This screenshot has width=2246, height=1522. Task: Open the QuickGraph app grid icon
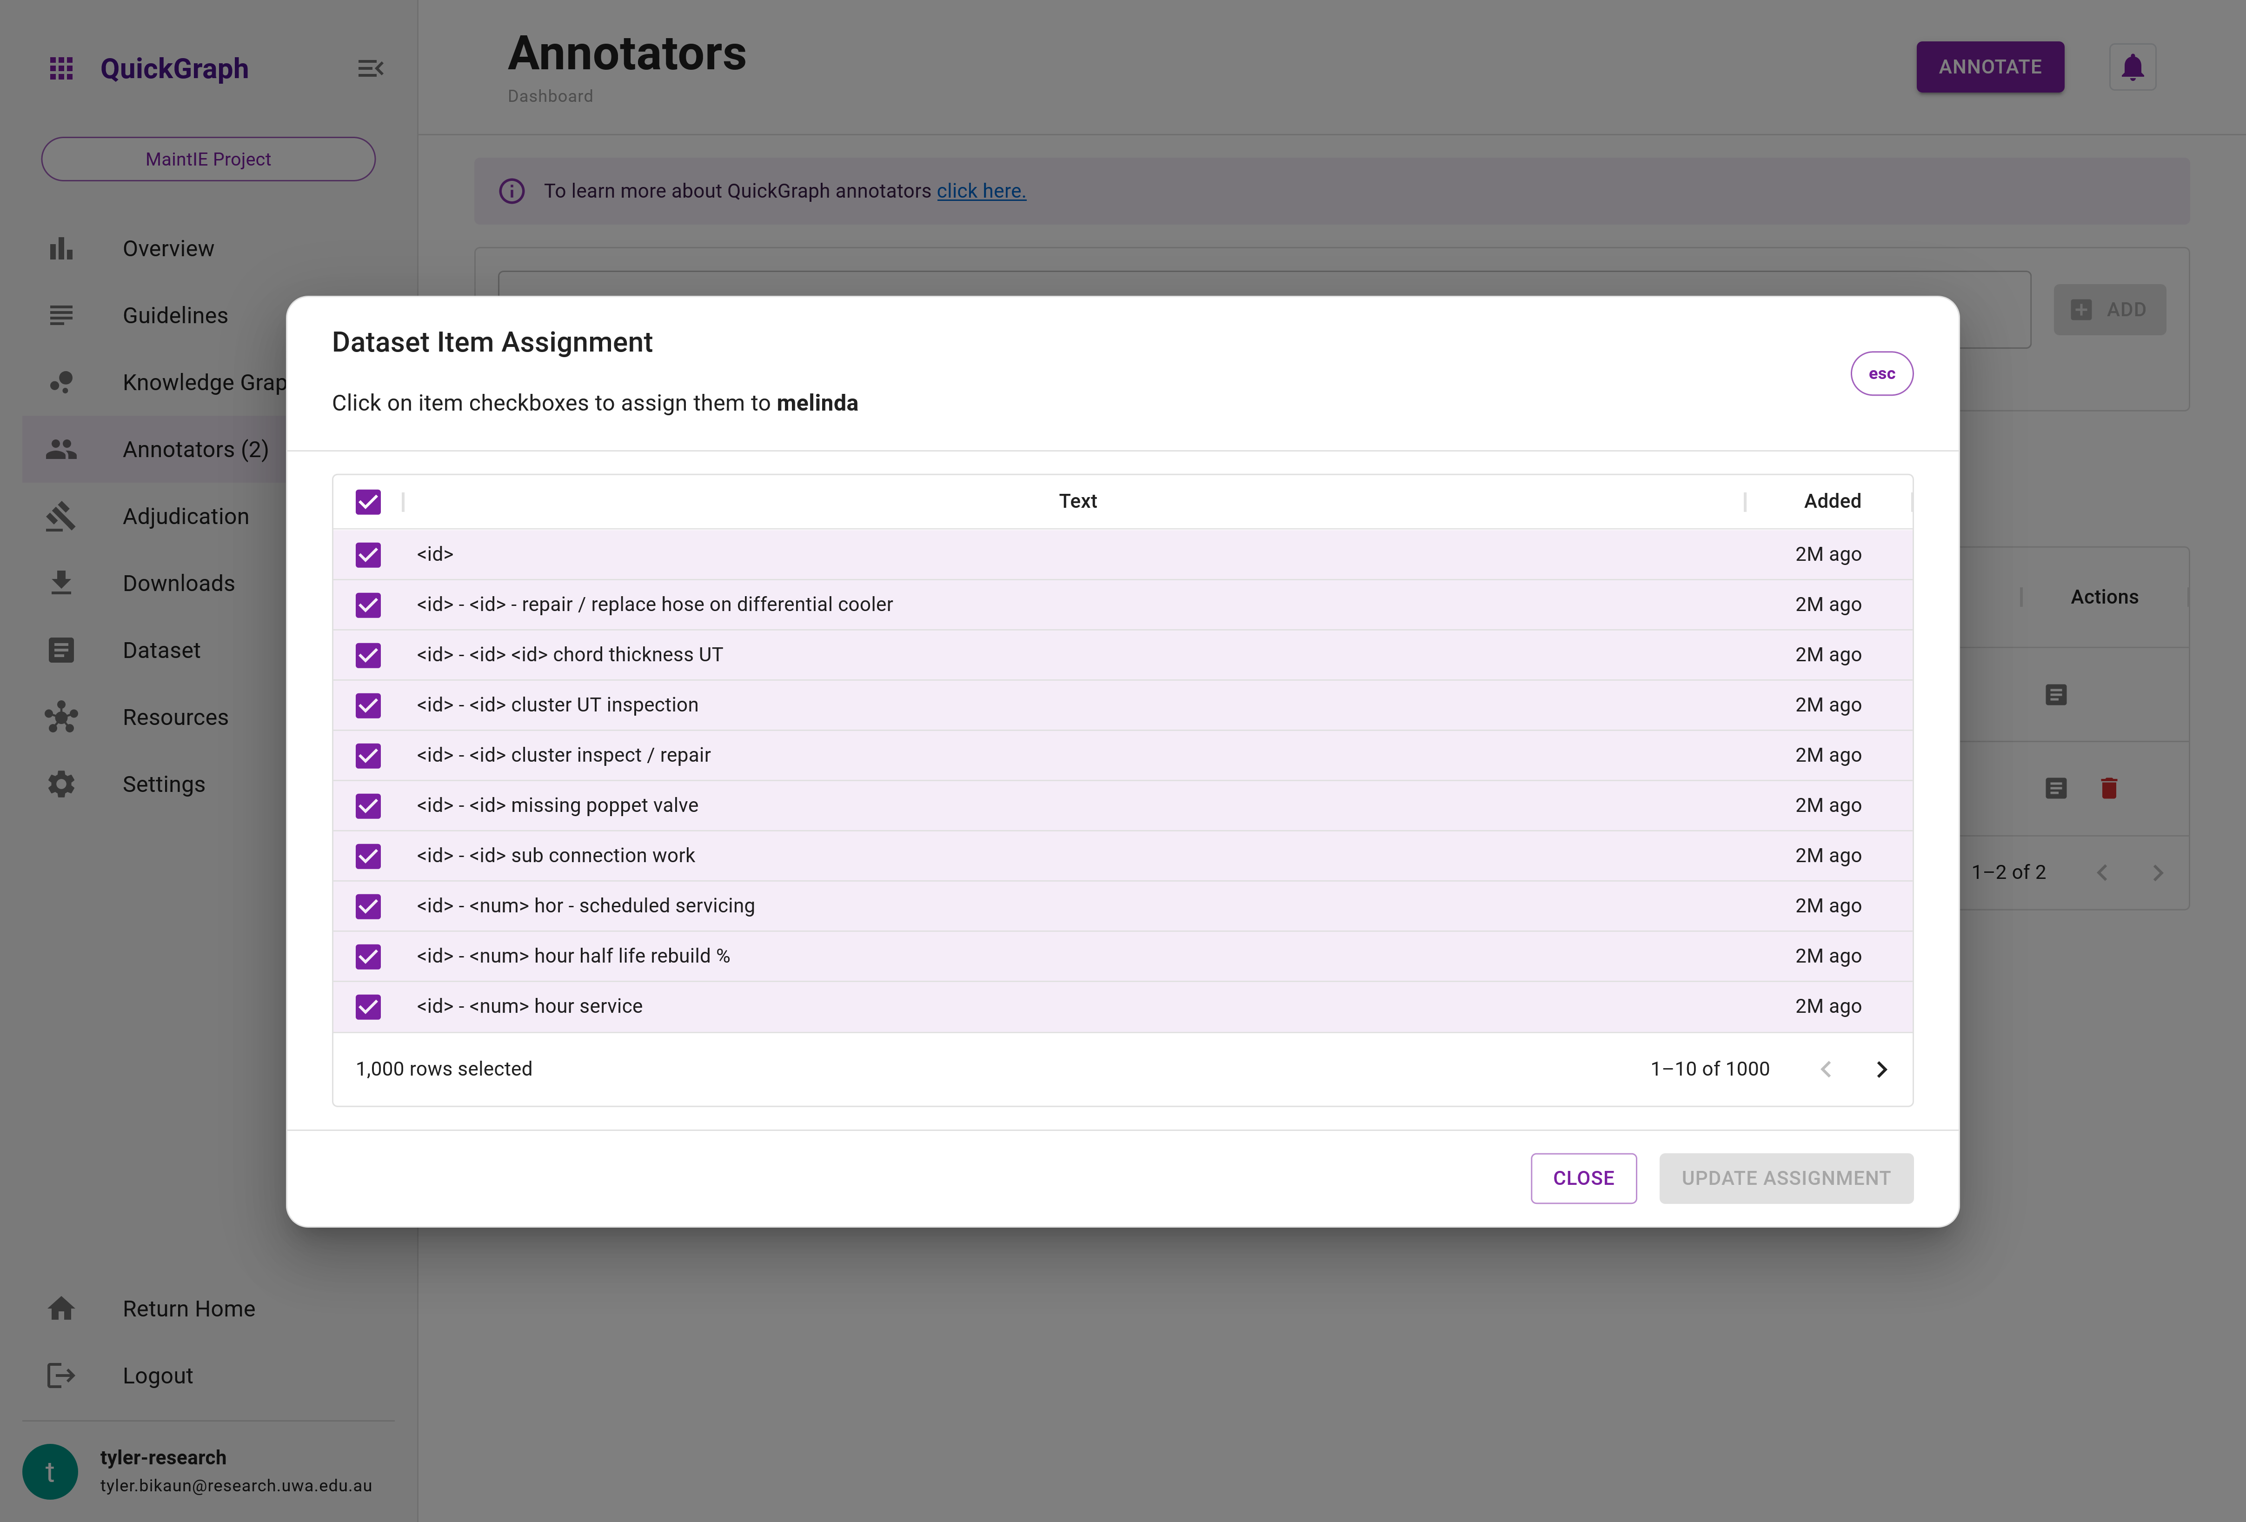pos(61,67)
